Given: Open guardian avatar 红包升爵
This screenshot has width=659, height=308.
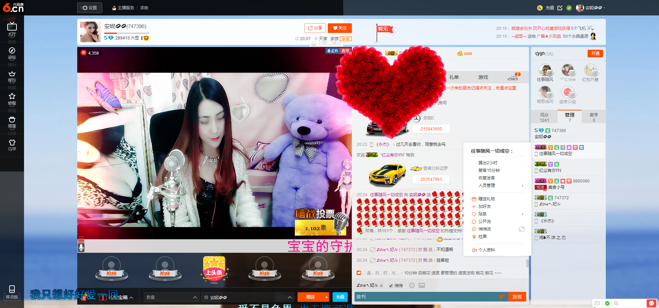Looking at the screenshot, I should point(590,70).
